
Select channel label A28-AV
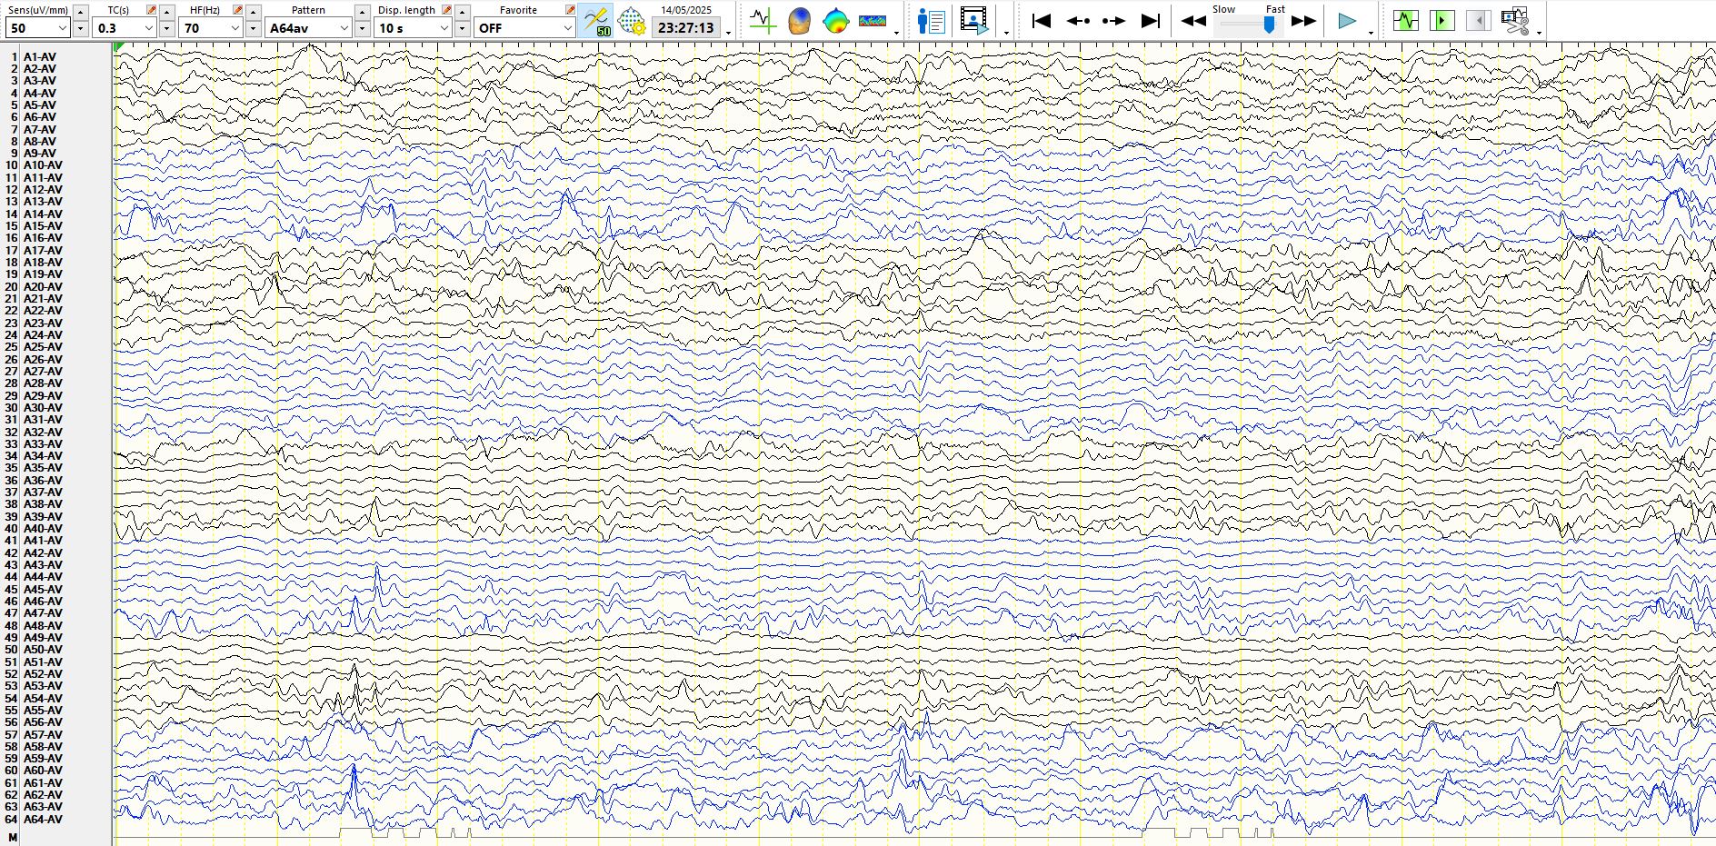[43, 383]
